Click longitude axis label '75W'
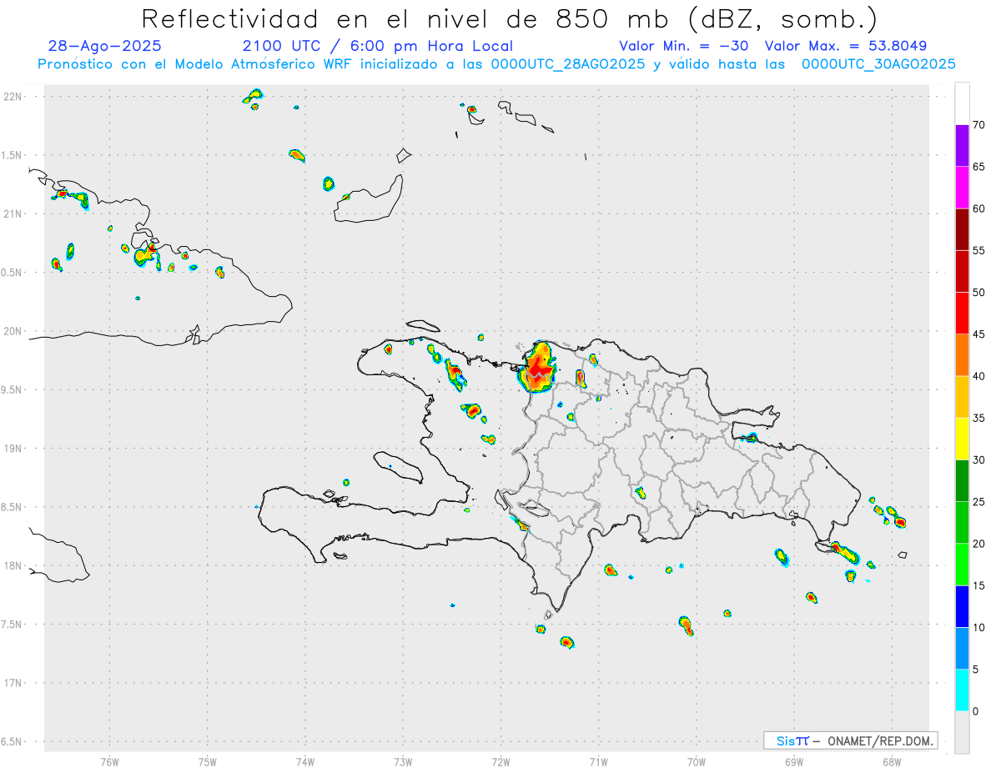 (x=207, y=761)
